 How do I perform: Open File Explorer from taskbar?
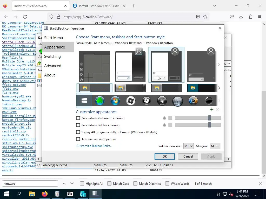(32, 194)
